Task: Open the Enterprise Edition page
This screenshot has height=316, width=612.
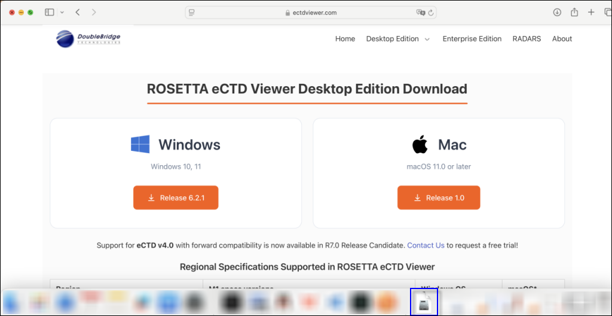Action: (472, 39)
